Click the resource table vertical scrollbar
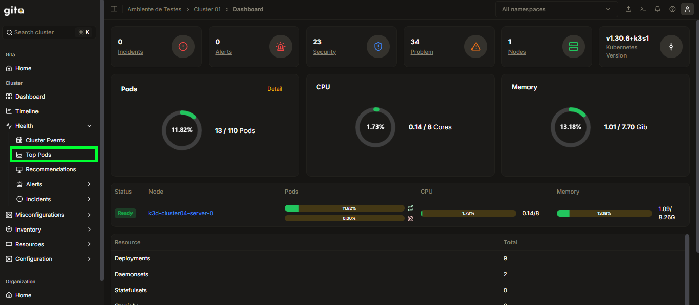Image resolution: width=699 pixels, height=305 pixels. 687,270
